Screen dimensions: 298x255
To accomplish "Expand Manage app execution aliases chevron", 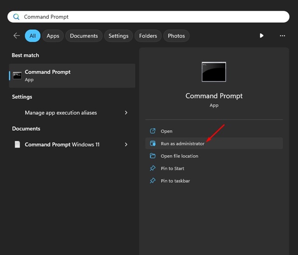I will (126, 113).
